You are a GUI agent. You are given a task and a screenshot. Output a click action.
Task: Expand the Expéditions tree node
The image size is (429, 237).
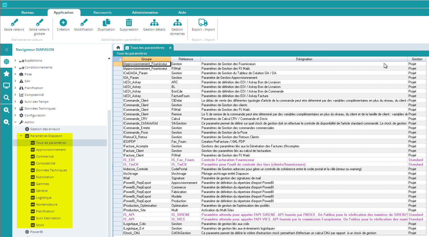(15, 61)
